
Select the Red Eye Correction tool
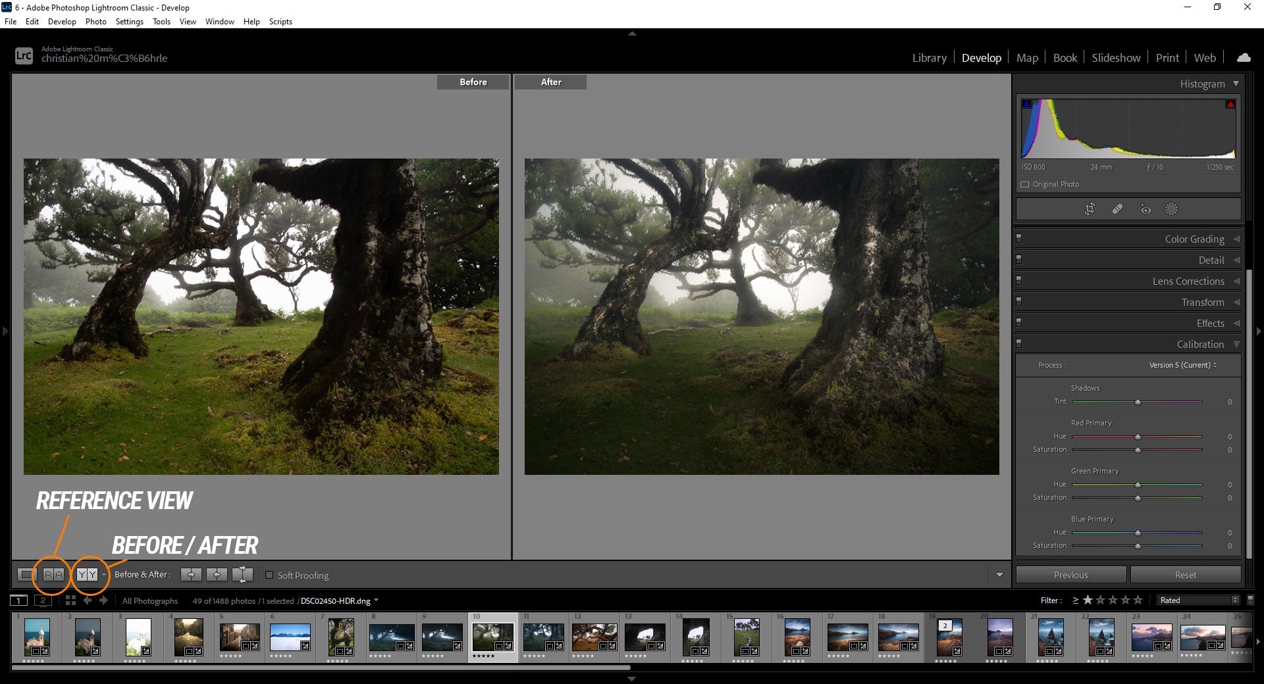point(1145,209)
